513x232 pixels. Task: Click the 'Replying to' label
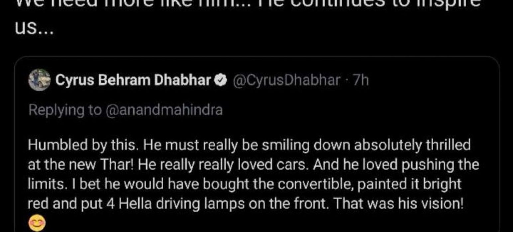point(64,110)
